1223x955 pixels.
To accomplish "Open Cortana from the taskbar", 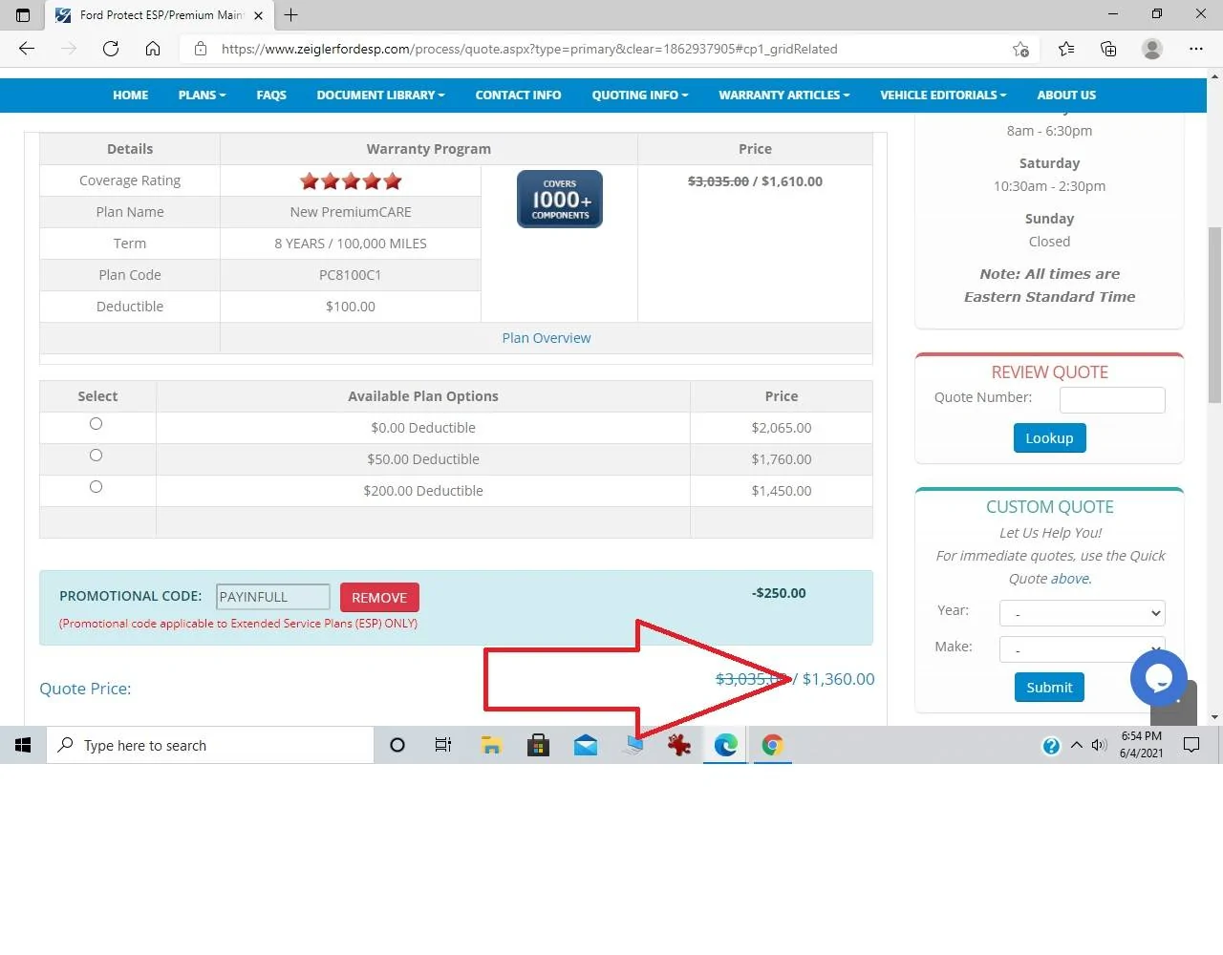I will 397,745.
